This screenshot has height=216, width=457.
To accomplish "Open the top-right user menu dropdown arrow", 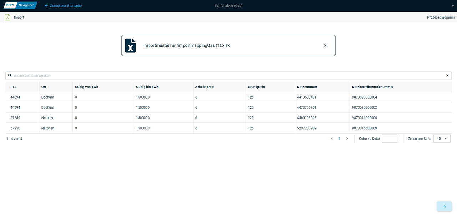I will [x=452, y=6].
